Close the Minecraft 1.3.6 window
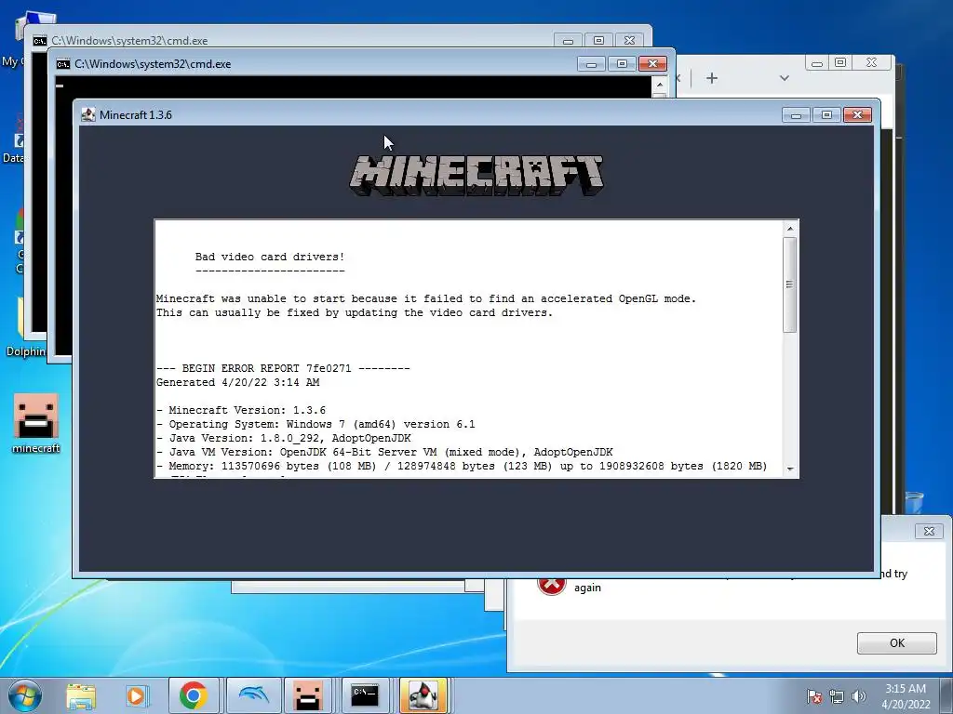The height and width of the screenshot is (714, 953). pos(857,114)
